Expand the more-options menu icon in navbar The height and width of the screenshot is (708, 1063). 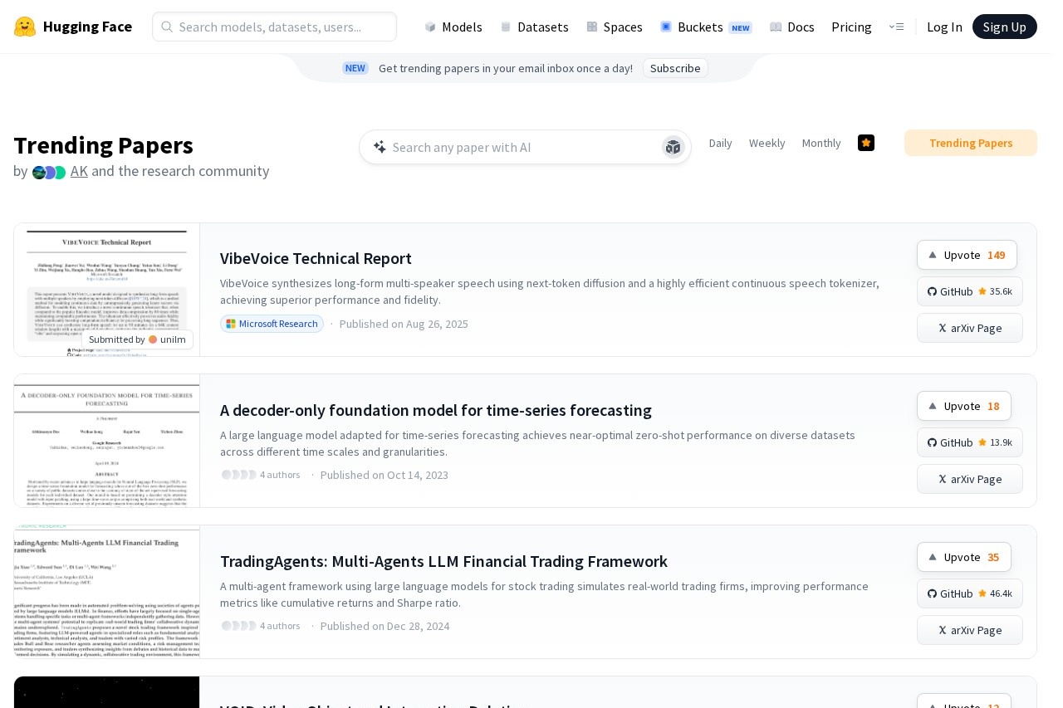click(x=896, y=27)
